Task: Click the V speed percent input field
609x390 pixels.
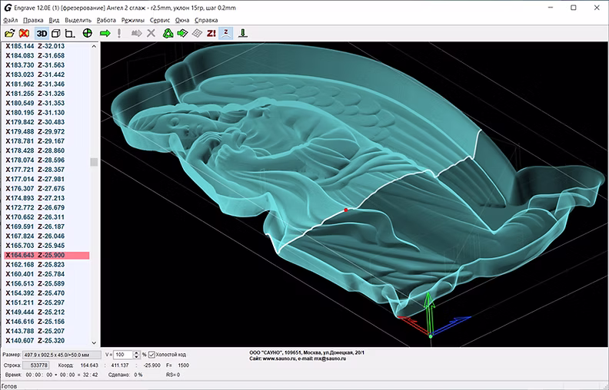Action: 122,354
